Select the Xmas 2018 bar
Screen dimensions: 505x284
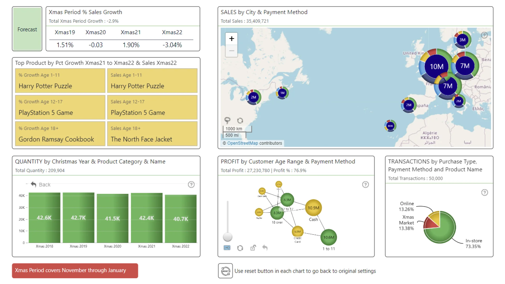click(44, 218)
